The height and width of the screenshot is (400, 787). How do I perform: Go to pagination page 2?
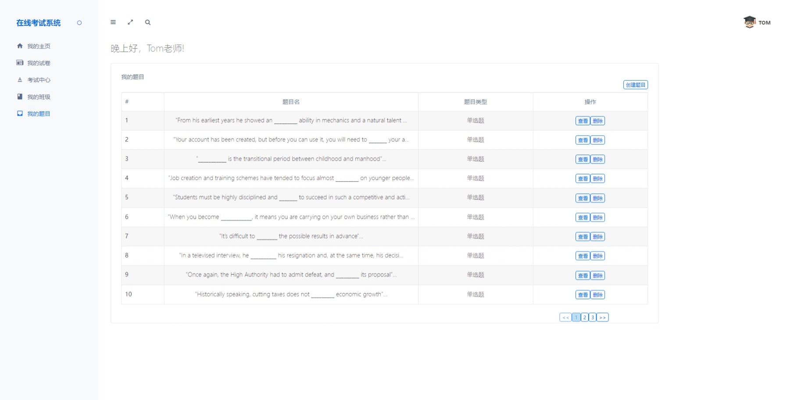click(584, 317)
